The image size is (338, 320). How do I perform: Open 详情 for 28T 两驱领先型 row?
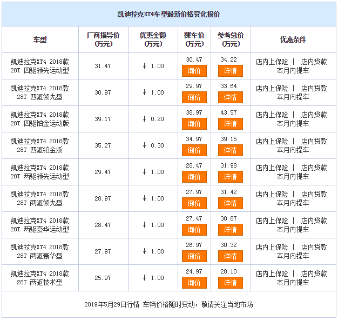[x=230, y=203]
